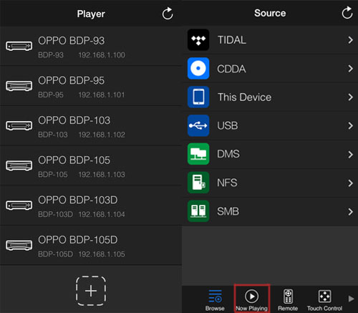Expand the DMS source chevron

350,154
